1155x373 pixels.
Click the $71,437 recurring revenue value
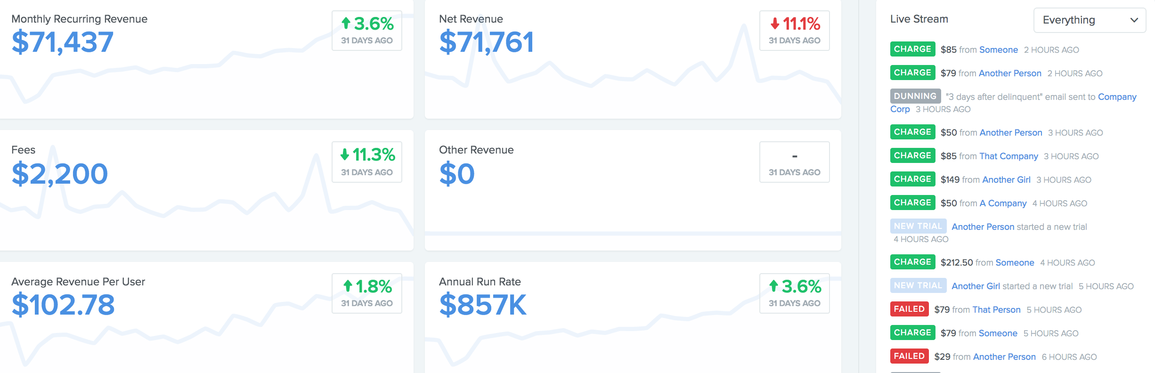pos(63,42)
